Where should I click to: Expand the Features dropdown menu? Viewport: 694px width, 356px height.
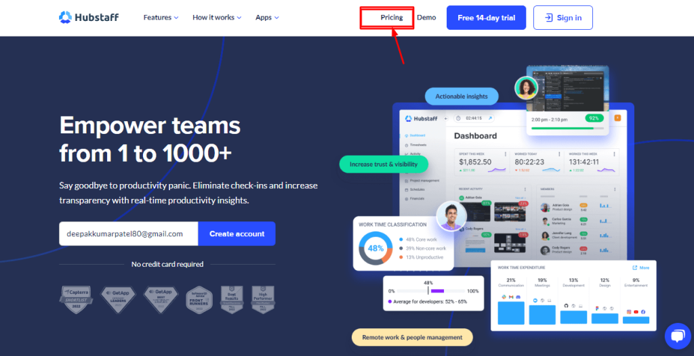click(x=161, y=18)
